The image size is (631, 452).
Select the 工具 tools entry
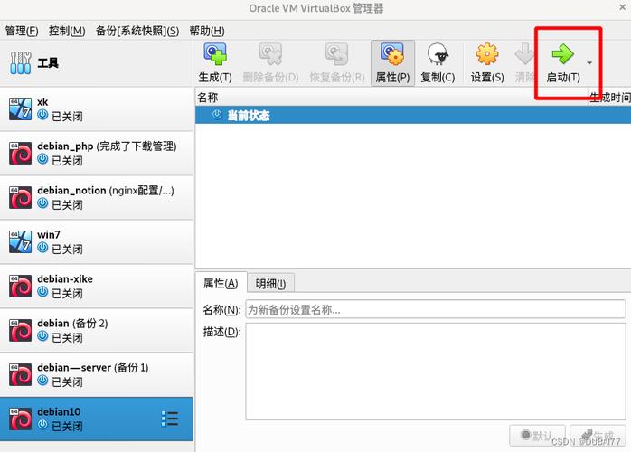[96, 63]
